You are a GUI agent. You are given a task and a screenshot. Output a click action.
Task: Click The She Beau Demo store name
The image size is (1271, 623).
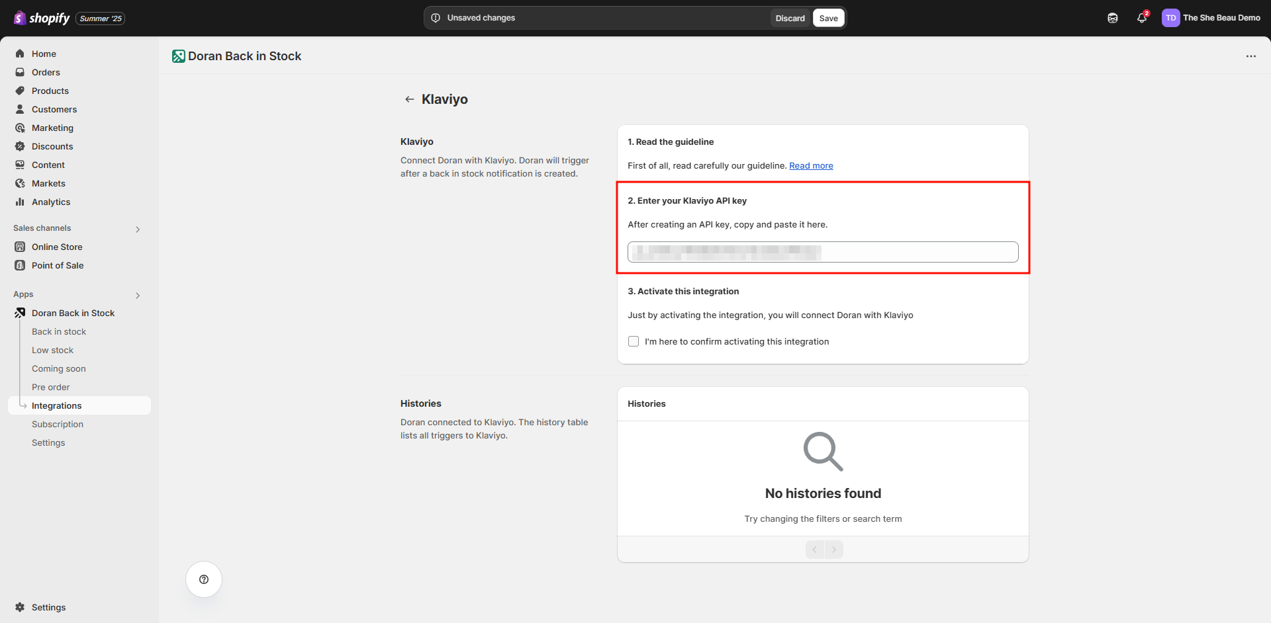click(x=1221, y=18)
